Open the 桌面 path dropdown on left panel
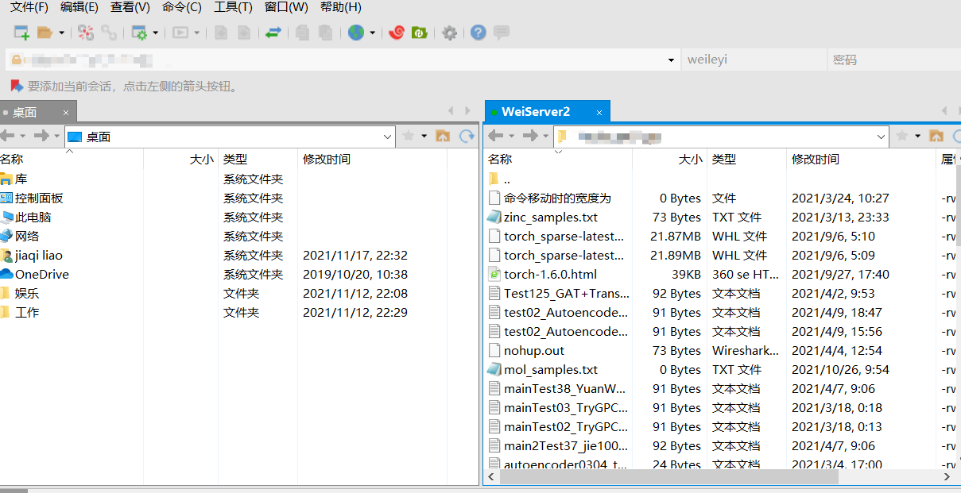Viewport: 961px width, 493px height. 387,136
